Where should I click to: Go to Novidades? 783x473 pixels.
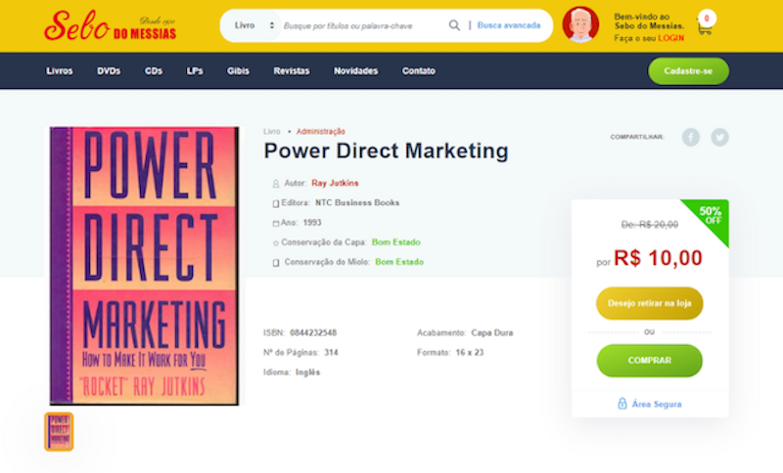pos(355,71)
